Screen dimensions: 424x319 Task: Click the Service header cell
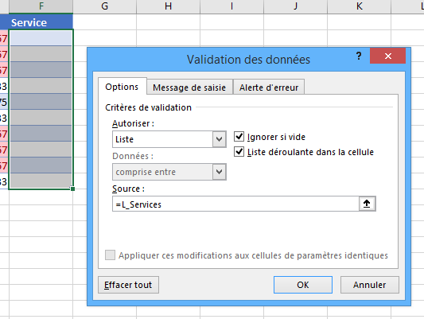(x=41, y=22)
